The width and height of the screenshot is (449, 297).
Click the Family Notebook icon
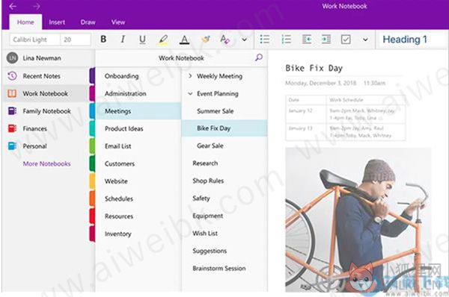tap(12, 110)
